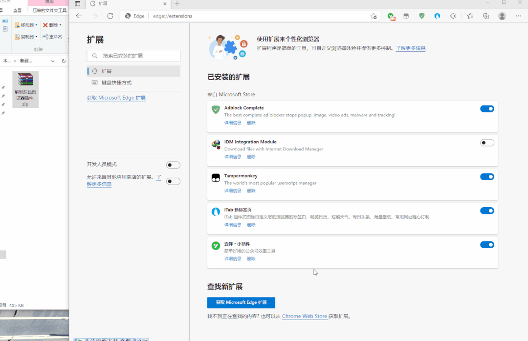Open 详细信息 for IDM Integration Module
The width and height of the screenshot is (528, 341).
pyautogui.click(x=233, y=156)
